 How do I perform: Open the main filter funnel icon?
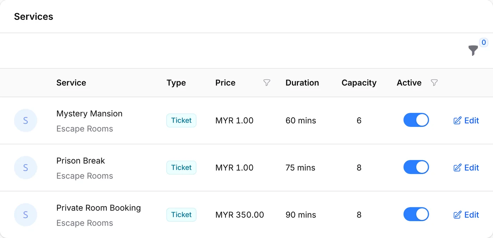473,50
